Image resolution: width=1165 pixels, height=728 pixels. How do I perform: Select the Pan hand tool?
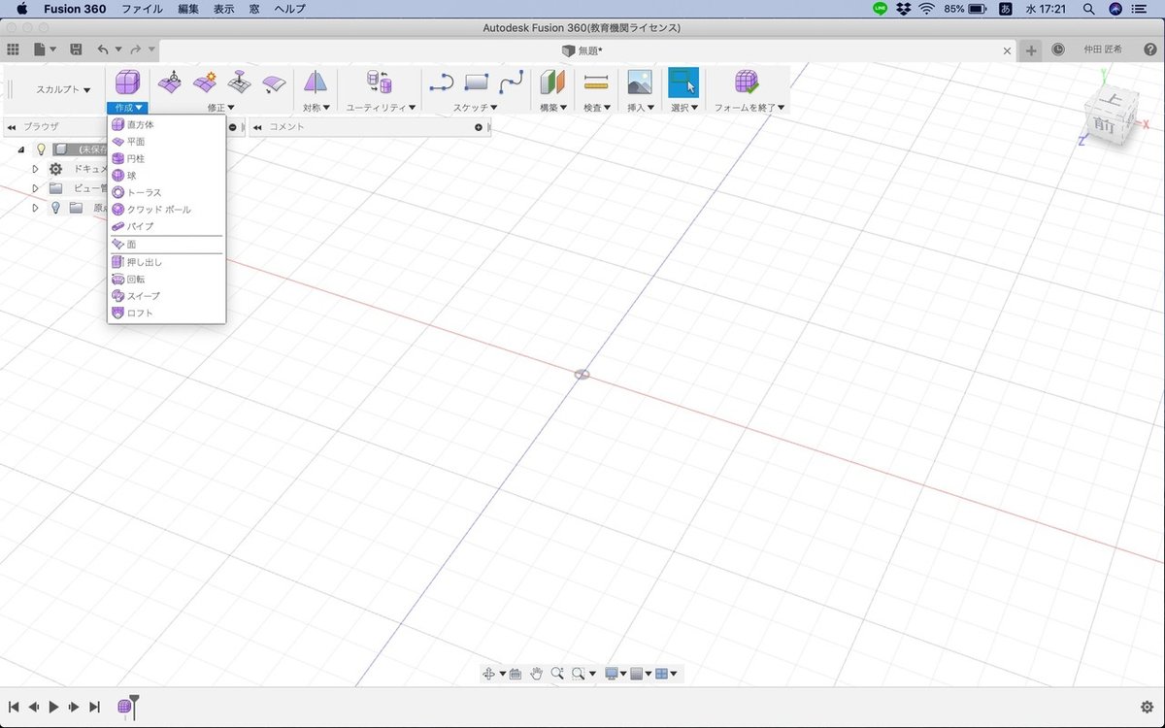[537, 673]
